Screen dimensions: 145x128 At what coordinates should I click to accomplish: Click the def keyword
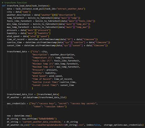[4, 6]
